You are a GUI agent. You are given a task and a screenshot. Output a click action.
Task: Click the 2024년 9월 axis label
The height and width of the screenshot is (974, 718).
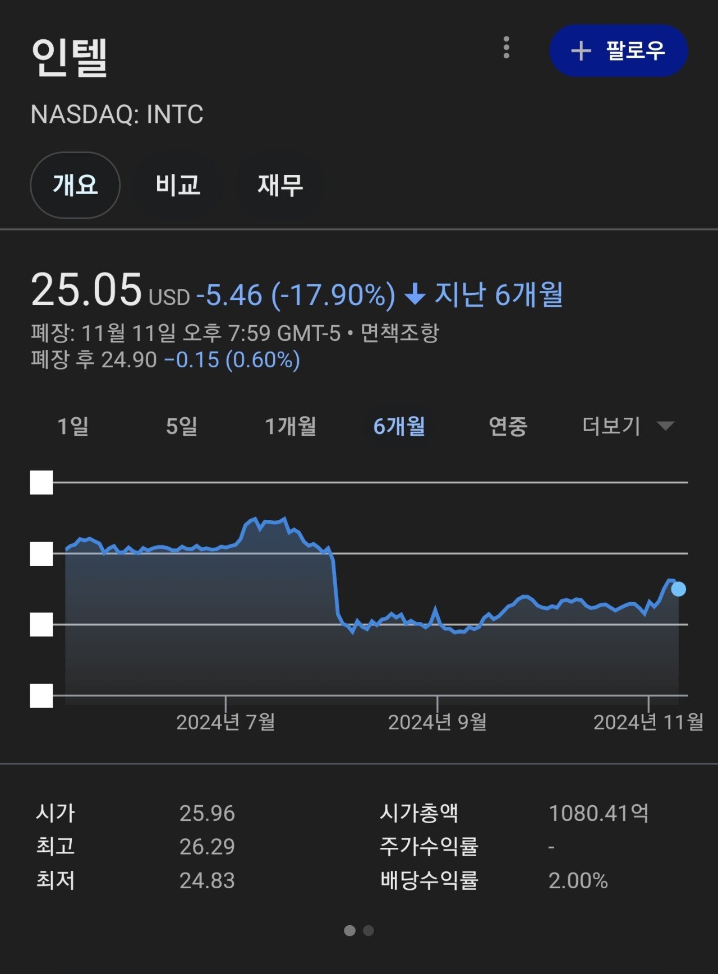point(438,722)
